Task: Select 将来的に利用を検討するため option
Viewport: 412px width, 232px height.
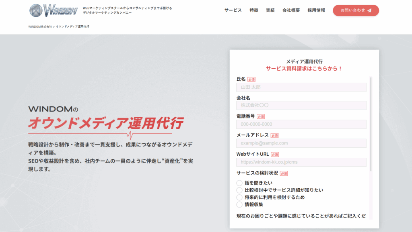Action: click(239, 197)
